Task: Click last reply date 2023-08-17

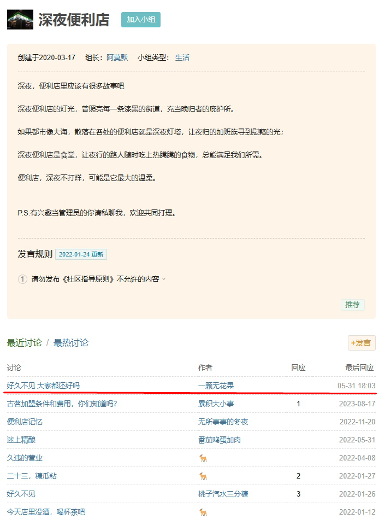Action: click(x=357, y=404)
